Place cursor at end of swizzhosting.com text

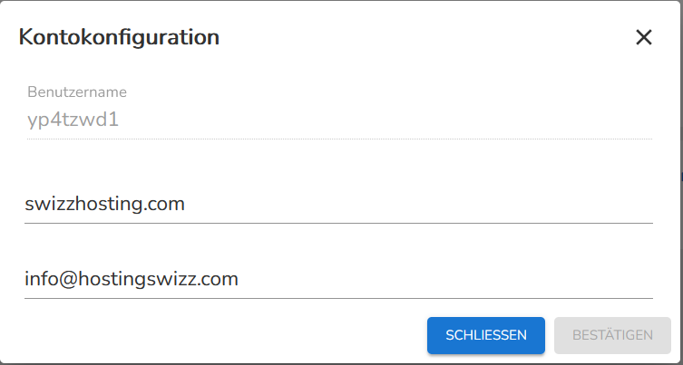[x=185, y=204]
